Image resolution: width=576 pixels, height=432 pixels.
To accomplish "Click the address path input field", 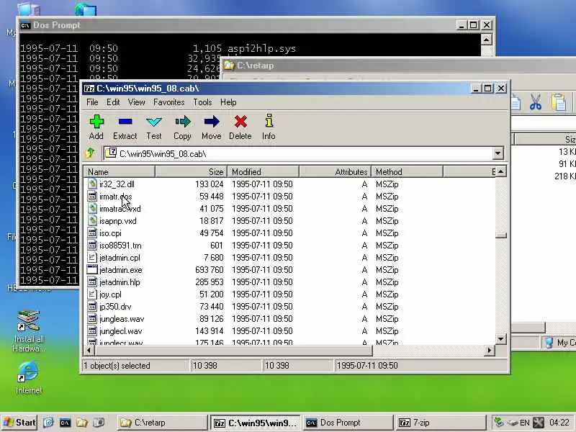I will pos(298,153).
